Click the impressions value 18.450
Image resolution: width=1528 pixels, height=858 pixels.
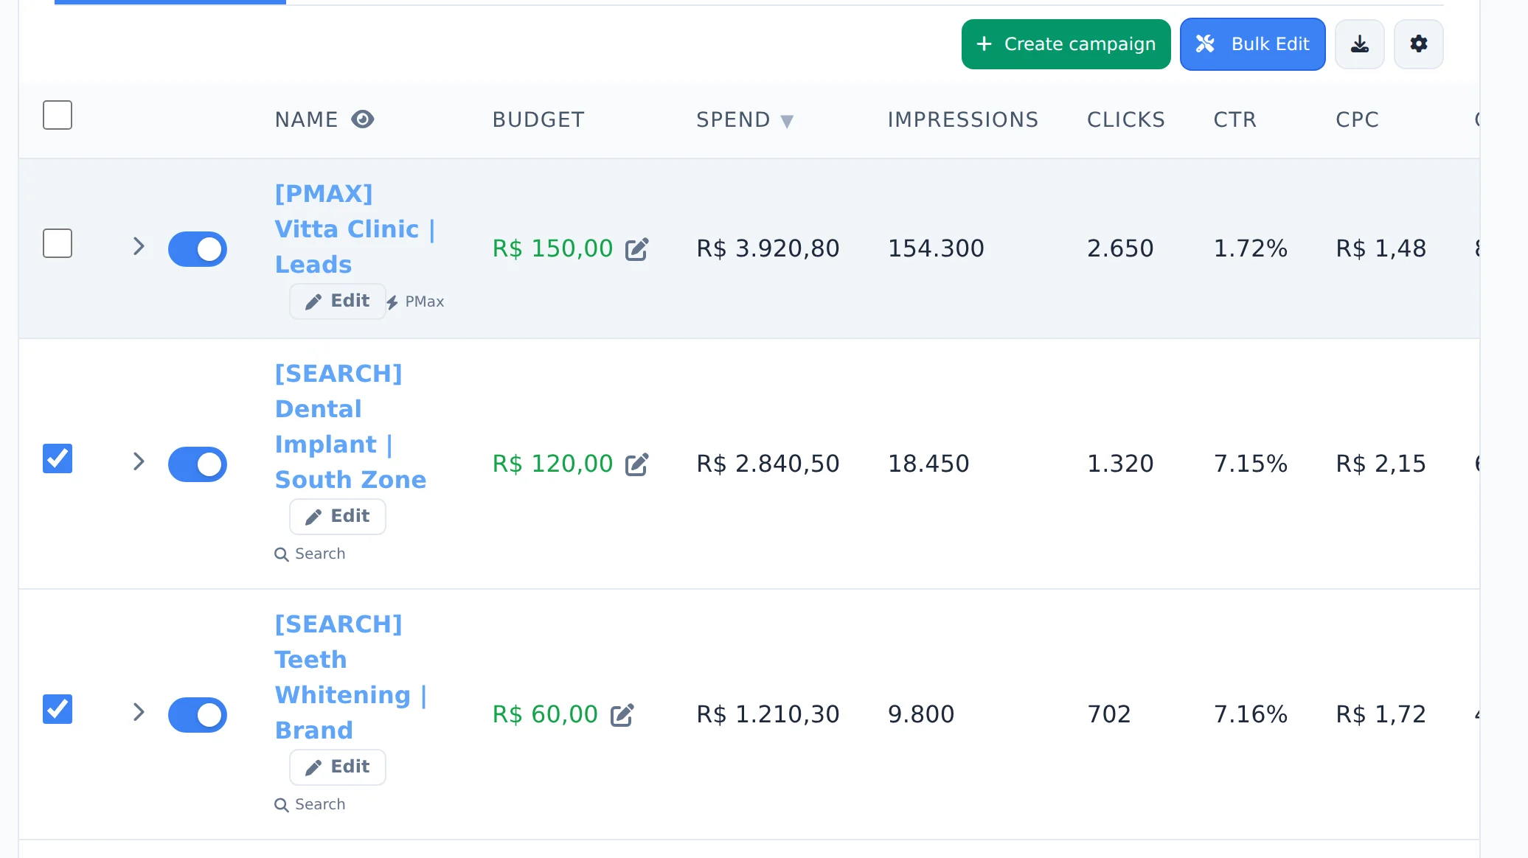pyautogui.click(x=928, y=464)
